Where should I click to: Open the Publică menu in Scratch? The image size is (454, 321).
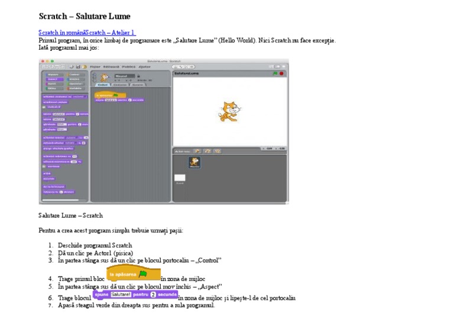click(128, 67)
